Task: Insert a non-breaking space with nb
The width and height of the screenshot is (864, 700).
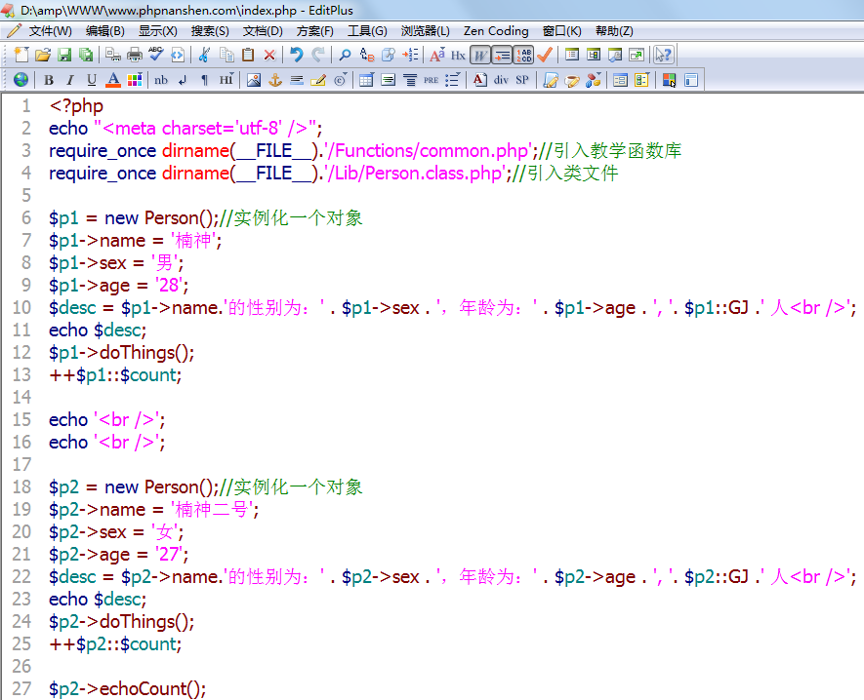Action: pos(161,80)
